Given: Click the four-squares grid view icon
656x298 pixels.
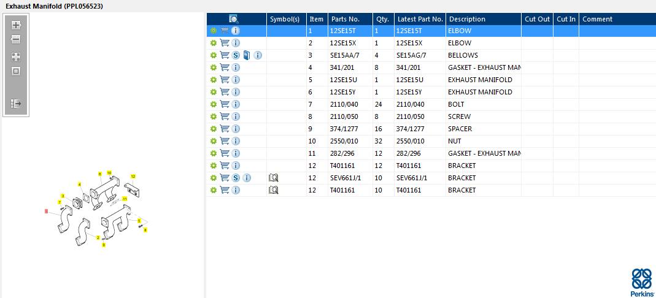Looking at the screenshot, I should coord(16,57).
